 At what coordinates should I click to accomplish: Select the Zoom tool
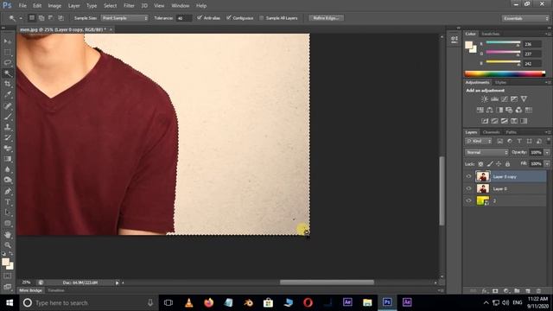(x=8, y=245)
